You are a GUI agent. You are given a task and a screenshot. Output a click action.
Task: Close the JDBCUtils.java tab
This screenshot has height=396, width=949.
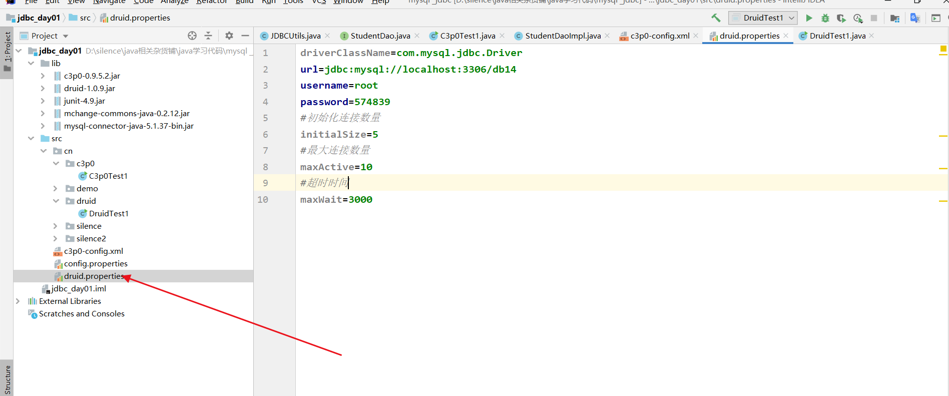[x=327, y=36]
